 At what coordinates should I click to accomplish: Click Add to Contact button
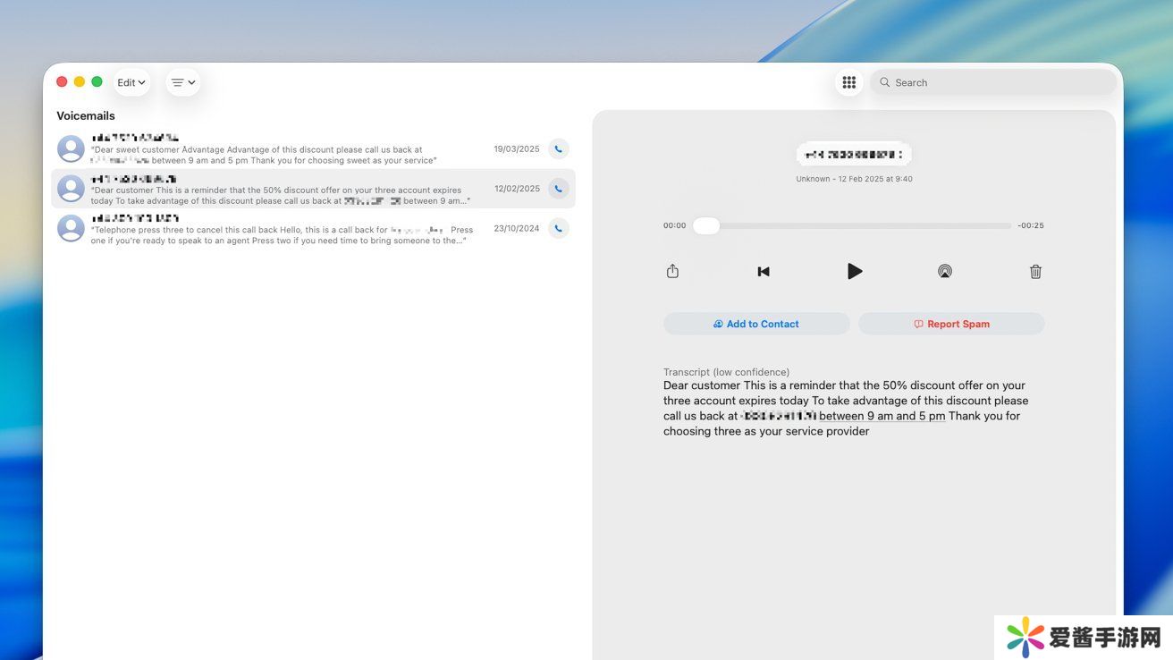(756, 324)
